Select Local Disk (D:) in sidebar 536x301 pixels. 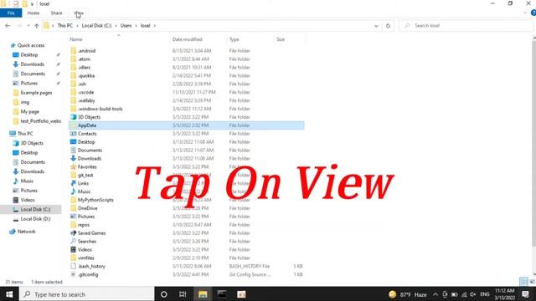pyautogui.click(x=35, y=219)
